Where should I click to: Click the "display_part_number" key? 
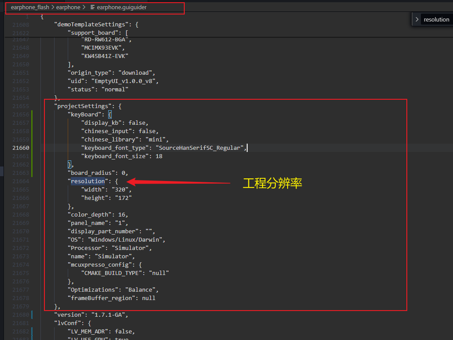(x=105, y=231)
